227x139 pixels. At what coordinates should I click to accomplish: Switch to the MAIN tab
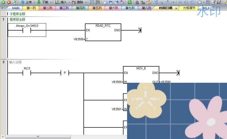point(15,8)
